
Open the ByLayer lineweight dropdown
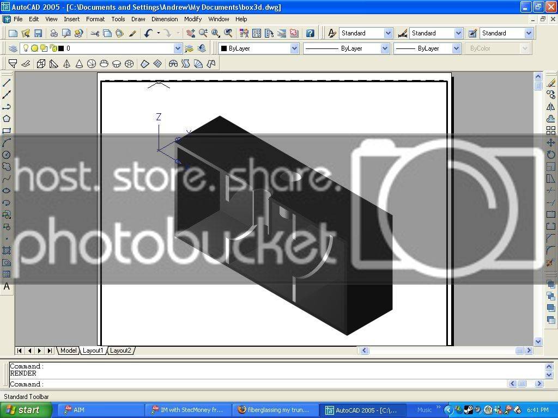coord(456,48)
